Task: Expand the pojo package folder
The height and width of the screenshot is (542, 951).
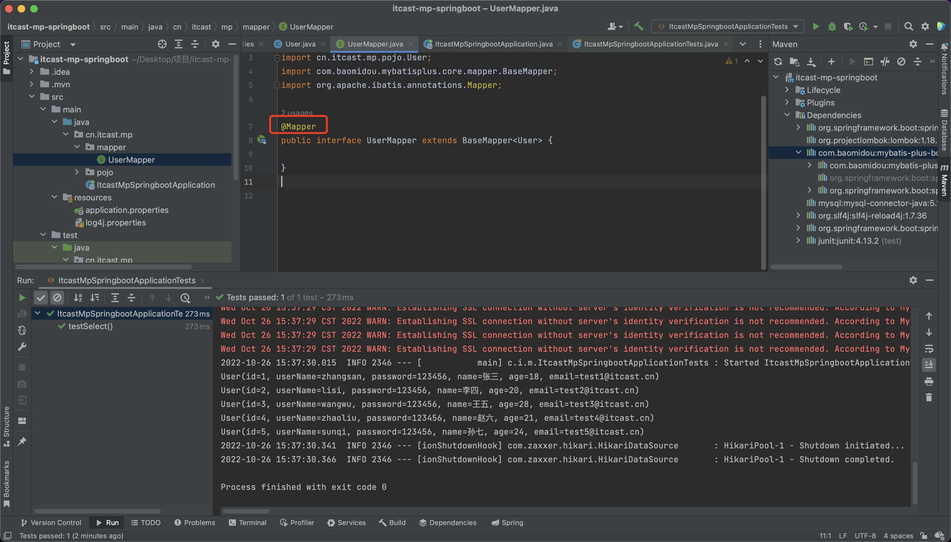Action: 77,172
